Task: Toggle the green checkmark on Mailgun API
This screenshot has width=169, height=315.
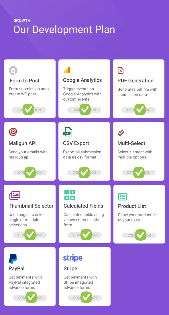Action: pyautogui.click(x=30, y=172)
